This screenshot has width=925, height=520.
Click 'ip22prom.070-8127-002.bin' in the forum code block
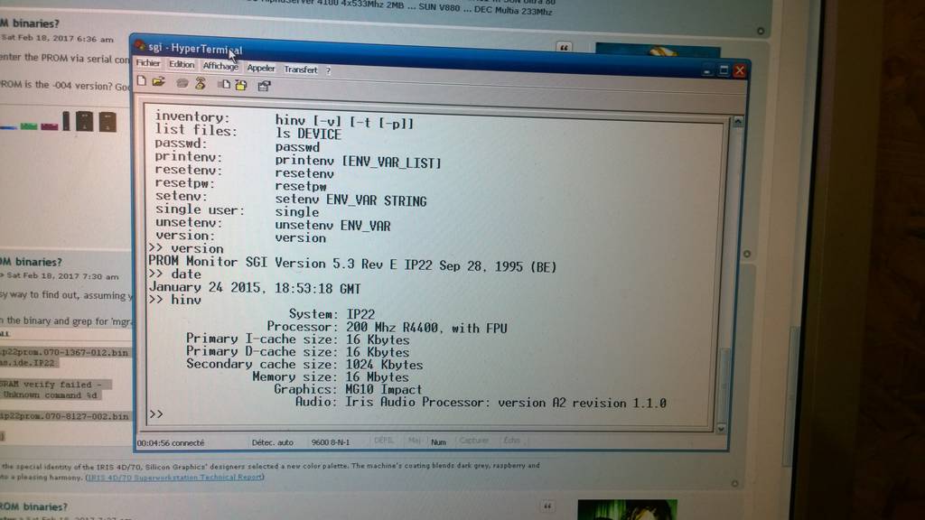(64, 416)
